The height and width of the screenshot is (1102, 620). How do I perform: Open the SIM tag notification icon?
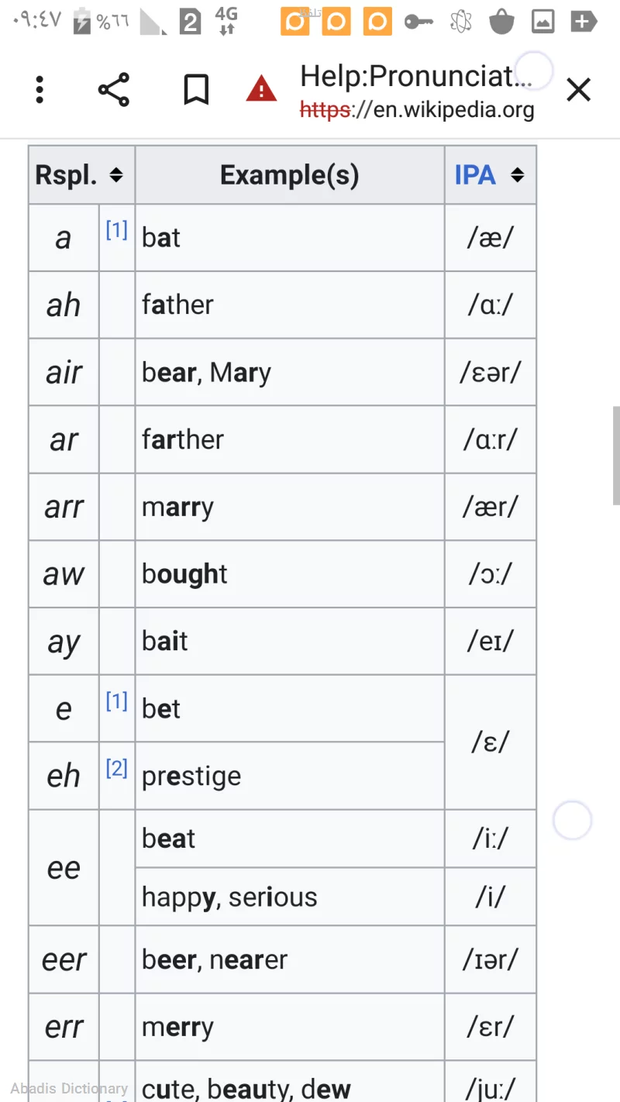tap(191, 21)
